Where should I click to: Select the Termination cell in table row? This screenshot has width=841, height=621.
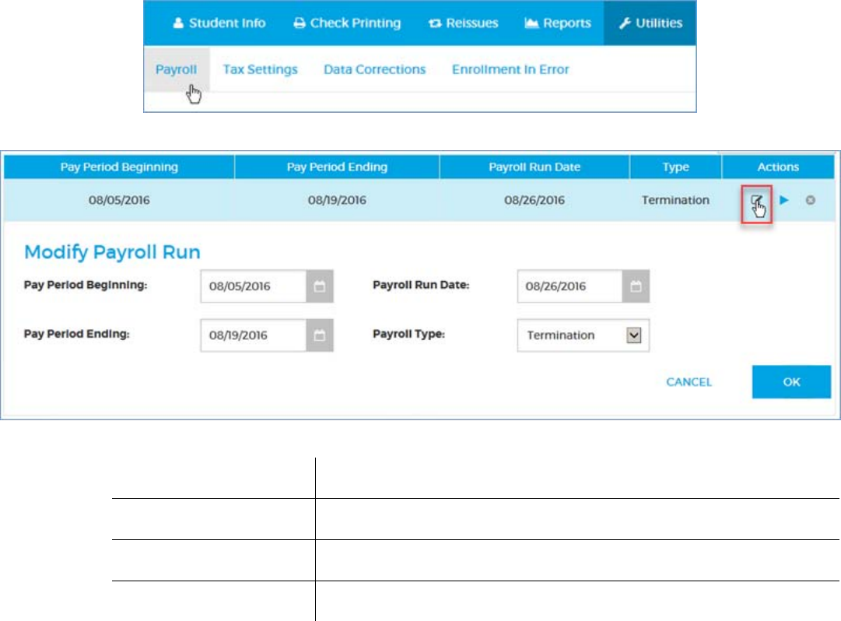675,200
